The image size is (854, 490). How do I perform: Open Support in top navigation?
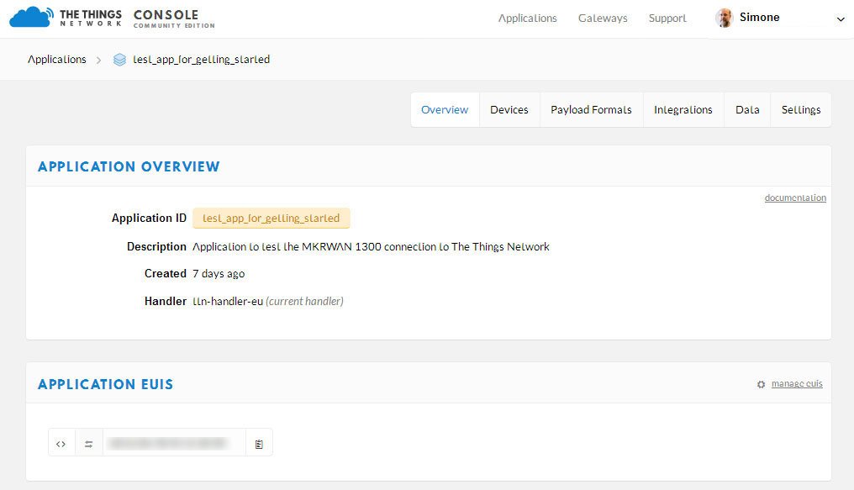click(x=667, y=18)
